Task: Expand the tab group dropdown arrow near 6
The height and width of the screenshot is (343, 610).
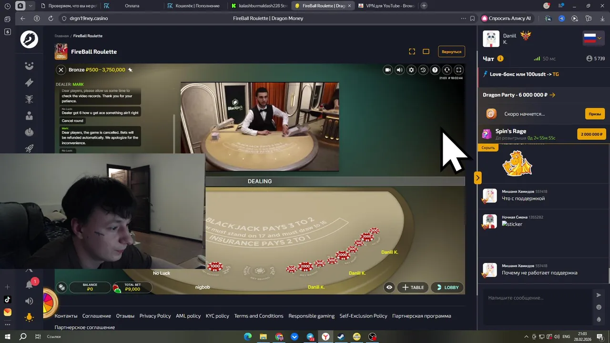Action: coord(31,6)
